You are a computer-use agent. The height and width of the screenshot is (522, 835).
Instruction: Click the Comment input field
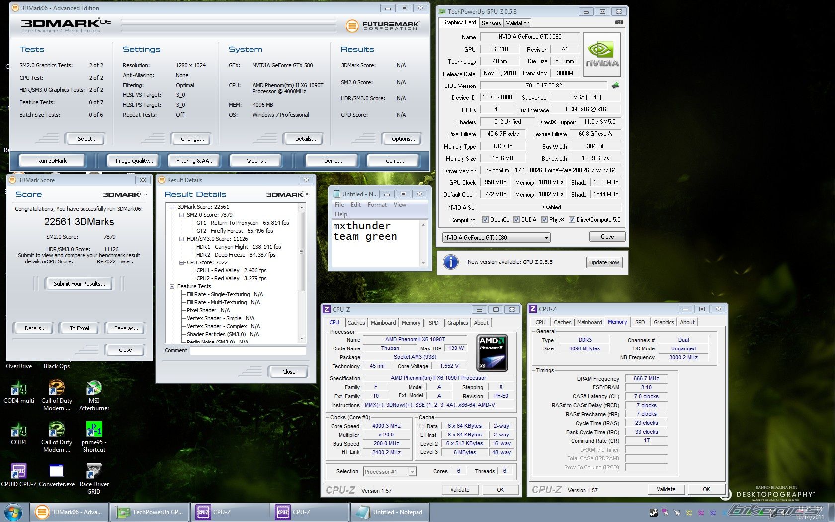[x=248, y=350]
